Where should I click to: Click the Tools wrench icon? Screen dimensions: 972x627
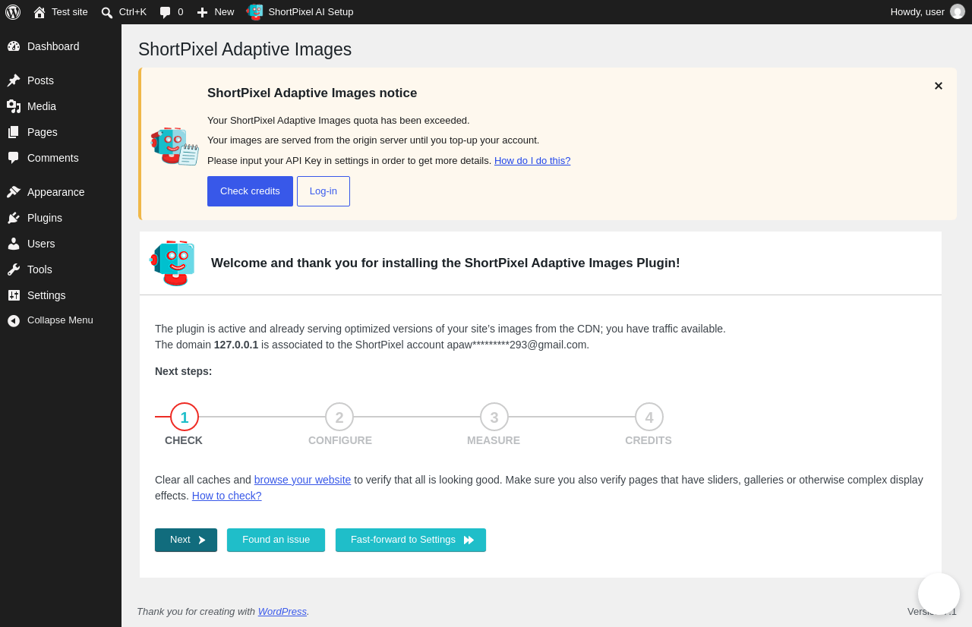tap(14, 269)
